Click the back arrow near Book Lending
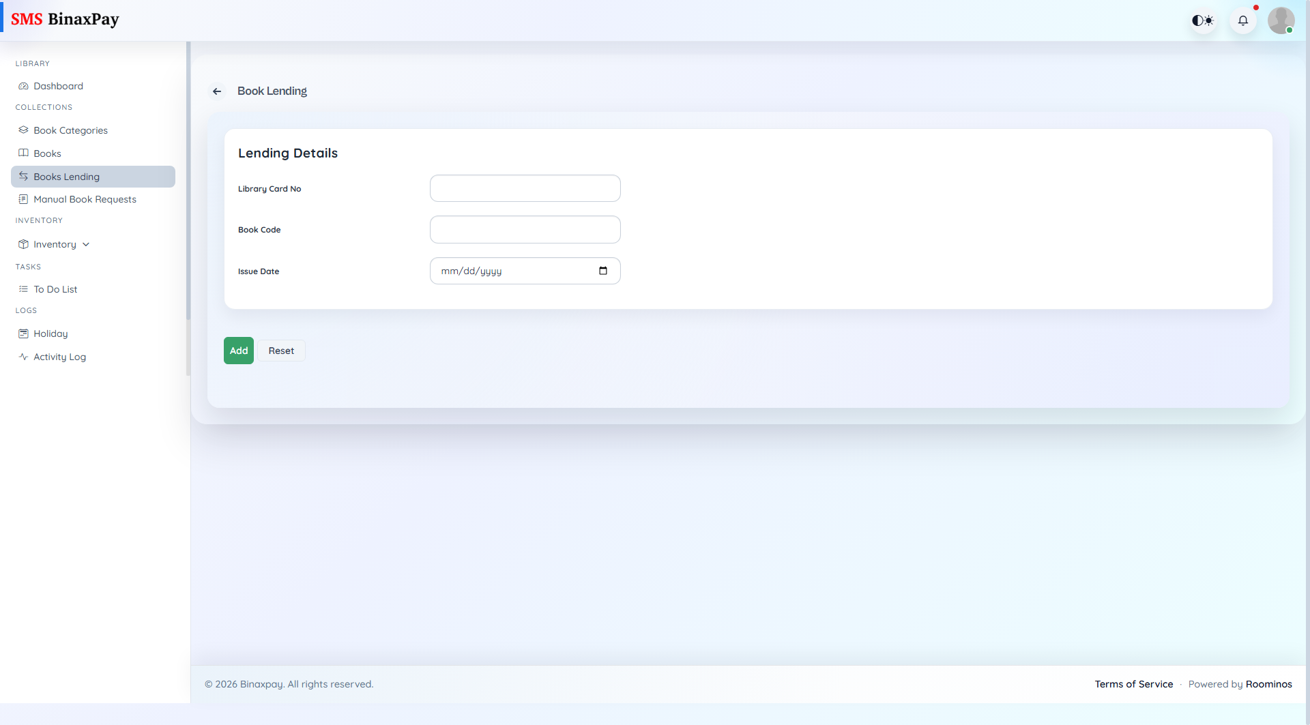Image resolution: width=1310 pixels, height=725 pixels. (x=217, y=91)
